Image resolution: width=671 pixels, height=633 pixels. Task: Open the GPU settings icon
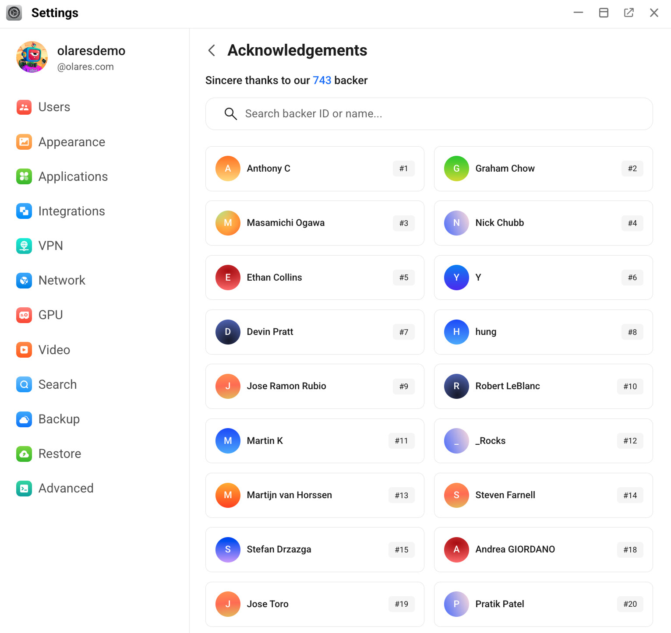(x=24, y=315)
